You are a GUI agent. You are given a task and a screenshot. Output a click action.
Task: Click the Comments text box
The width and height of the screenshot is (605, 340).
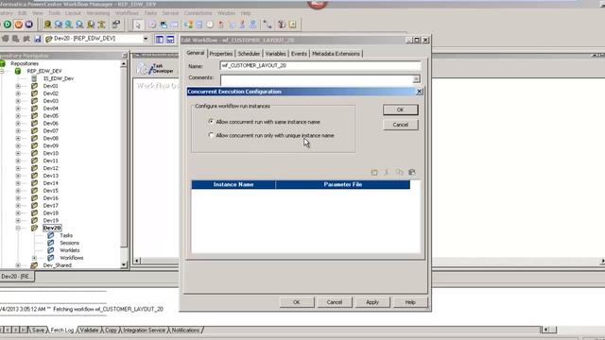[318, 79]
